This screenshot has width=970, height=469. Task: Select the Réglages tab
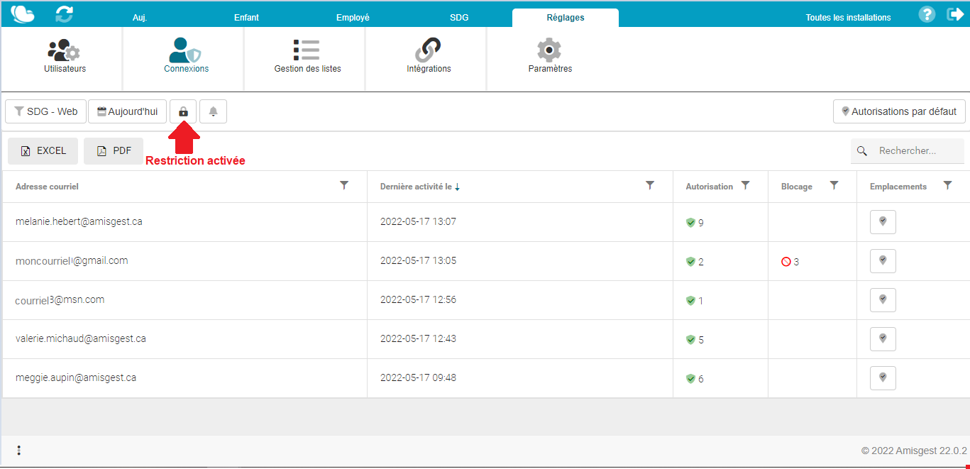(x=566, y=18)
